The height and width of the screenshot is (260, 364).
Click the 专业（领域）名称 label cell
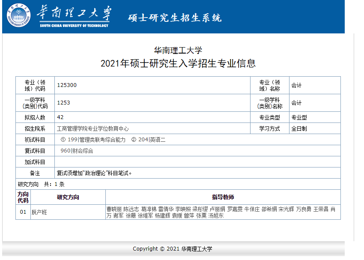click(270, 85)
